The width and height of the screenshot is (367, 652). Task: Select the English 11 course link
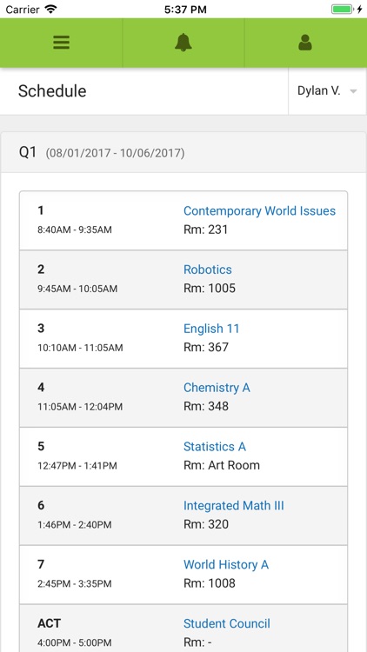click(211, 329)
